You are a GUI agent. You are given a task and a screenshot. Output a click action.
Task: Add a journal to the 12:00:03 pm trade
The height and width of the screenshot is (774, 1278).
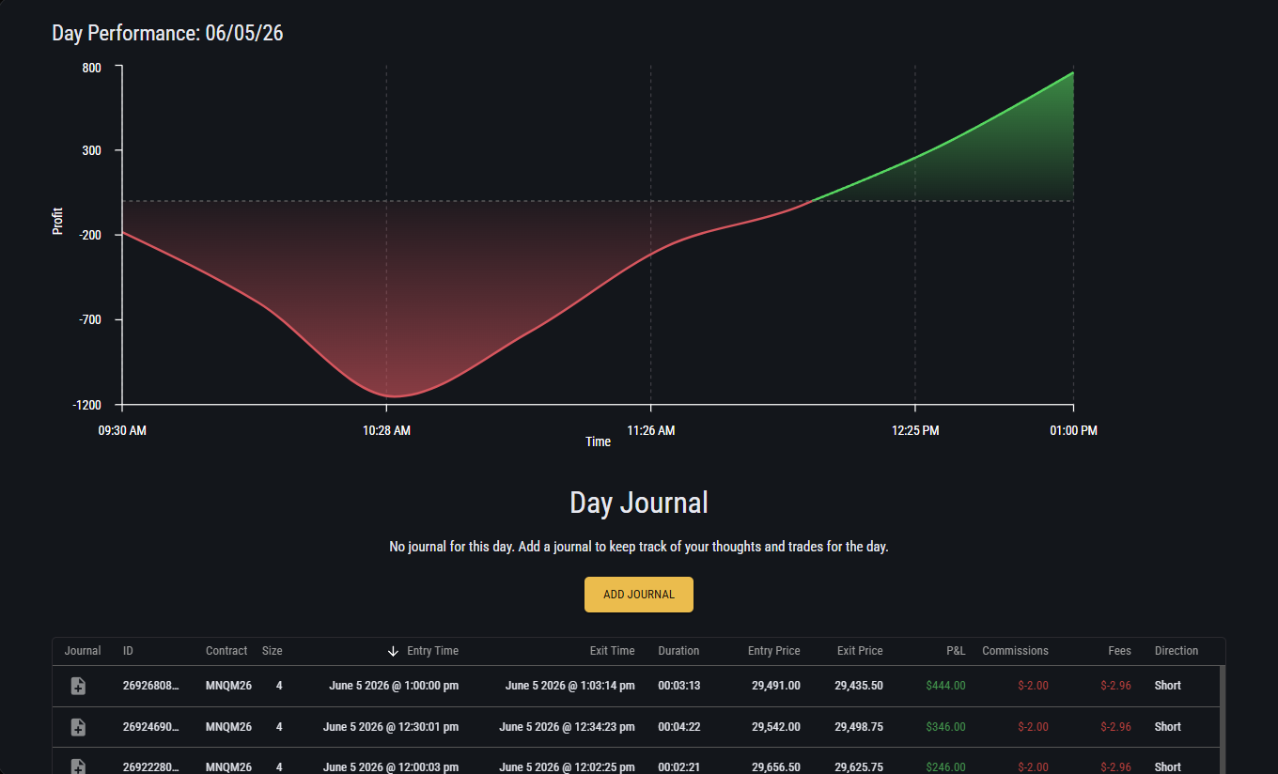point(79,766)
